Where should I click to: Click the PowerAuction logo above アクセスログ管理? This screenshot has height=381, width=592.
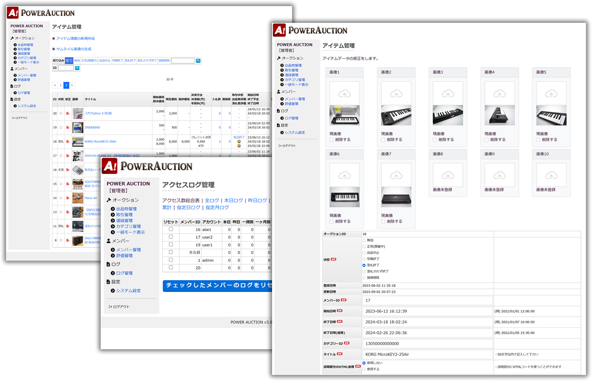[147, 166]
